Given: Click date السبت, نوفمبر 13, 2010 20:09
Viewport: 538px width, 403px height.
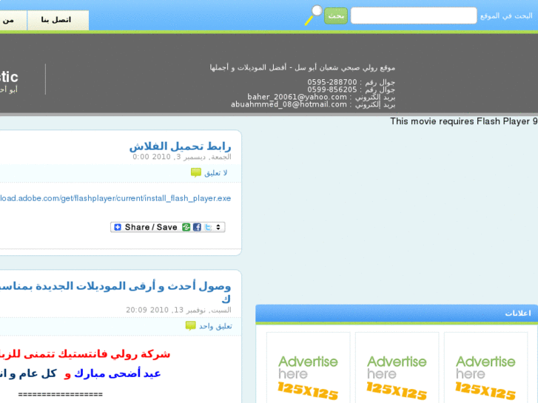Looking at the screenshot, I should click(178, 310).
